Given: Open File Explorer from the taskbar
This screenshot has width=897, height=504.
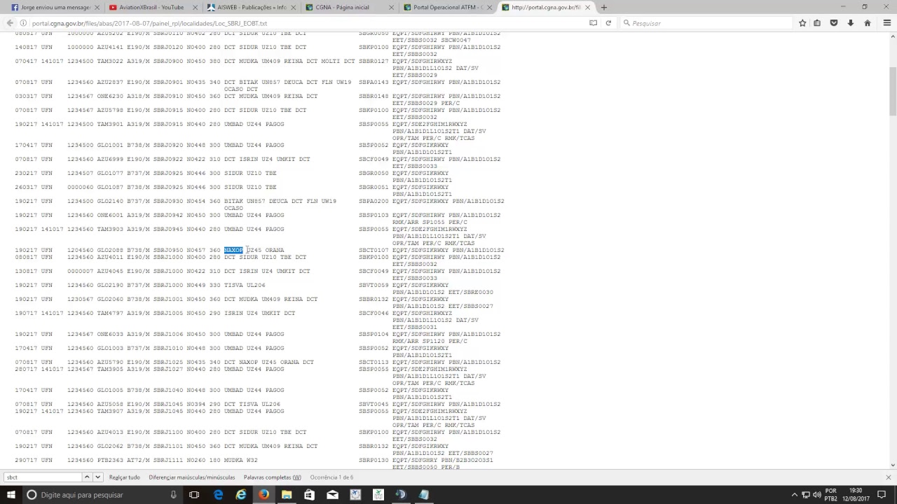Looking at the screenshot, I should pyautogui.click(x=287, y=495).
